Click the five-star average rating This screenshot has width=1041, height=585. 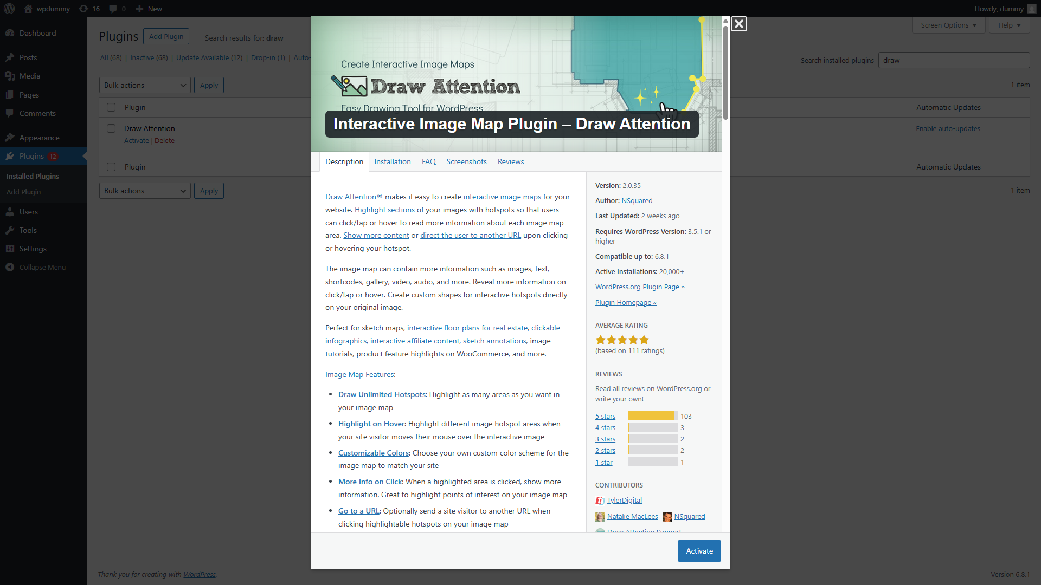(x=622, y=340)
